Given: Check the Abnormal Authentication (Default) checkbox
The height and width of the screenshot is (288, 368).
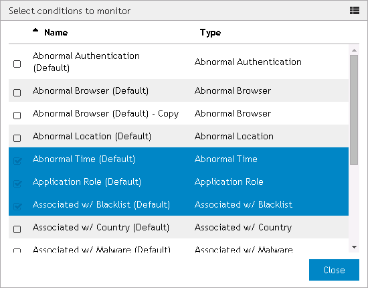Looking at the screenshot, I should click(x=17, y=64).
